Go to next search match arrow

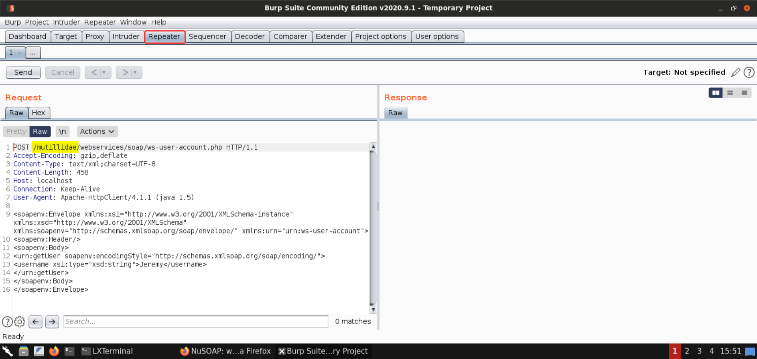(x=52, y=322)
